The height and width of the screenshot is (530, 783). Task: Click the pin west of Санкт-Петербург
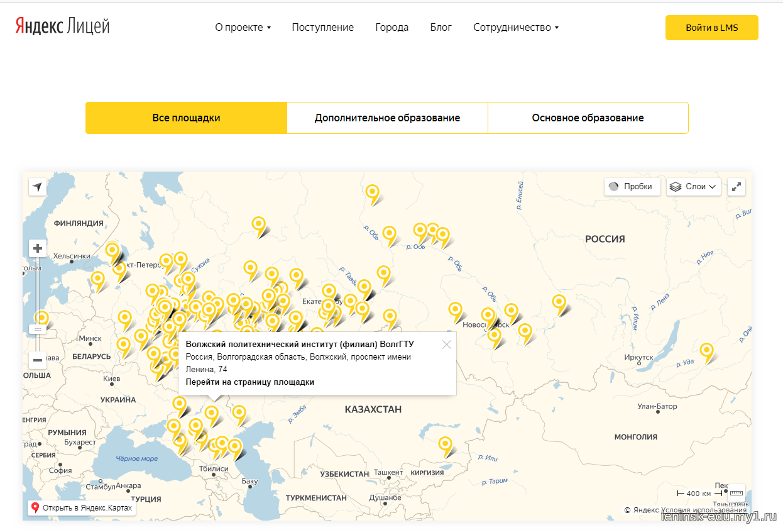pos(98,280)
